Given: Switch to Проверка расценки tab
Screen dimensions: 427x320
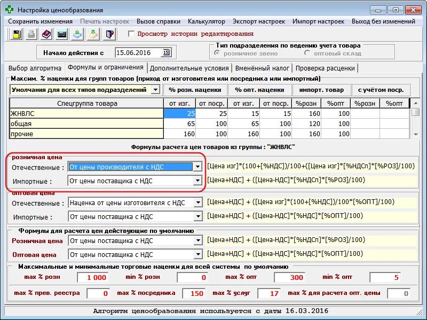Looking at the screenshot, I should coord(325,68).
